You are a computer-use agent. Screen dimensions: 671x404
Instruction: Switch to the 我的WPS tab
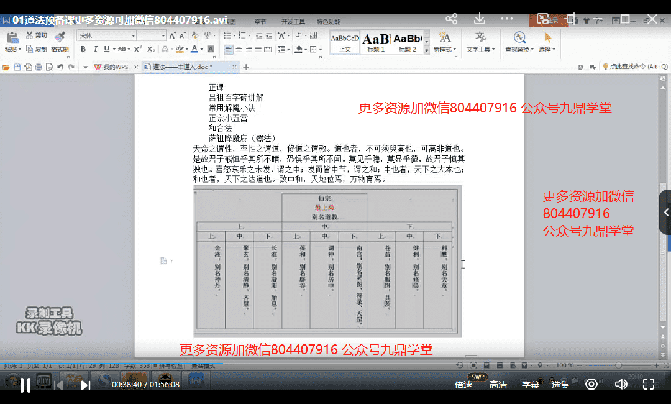(x=111, y=67)
